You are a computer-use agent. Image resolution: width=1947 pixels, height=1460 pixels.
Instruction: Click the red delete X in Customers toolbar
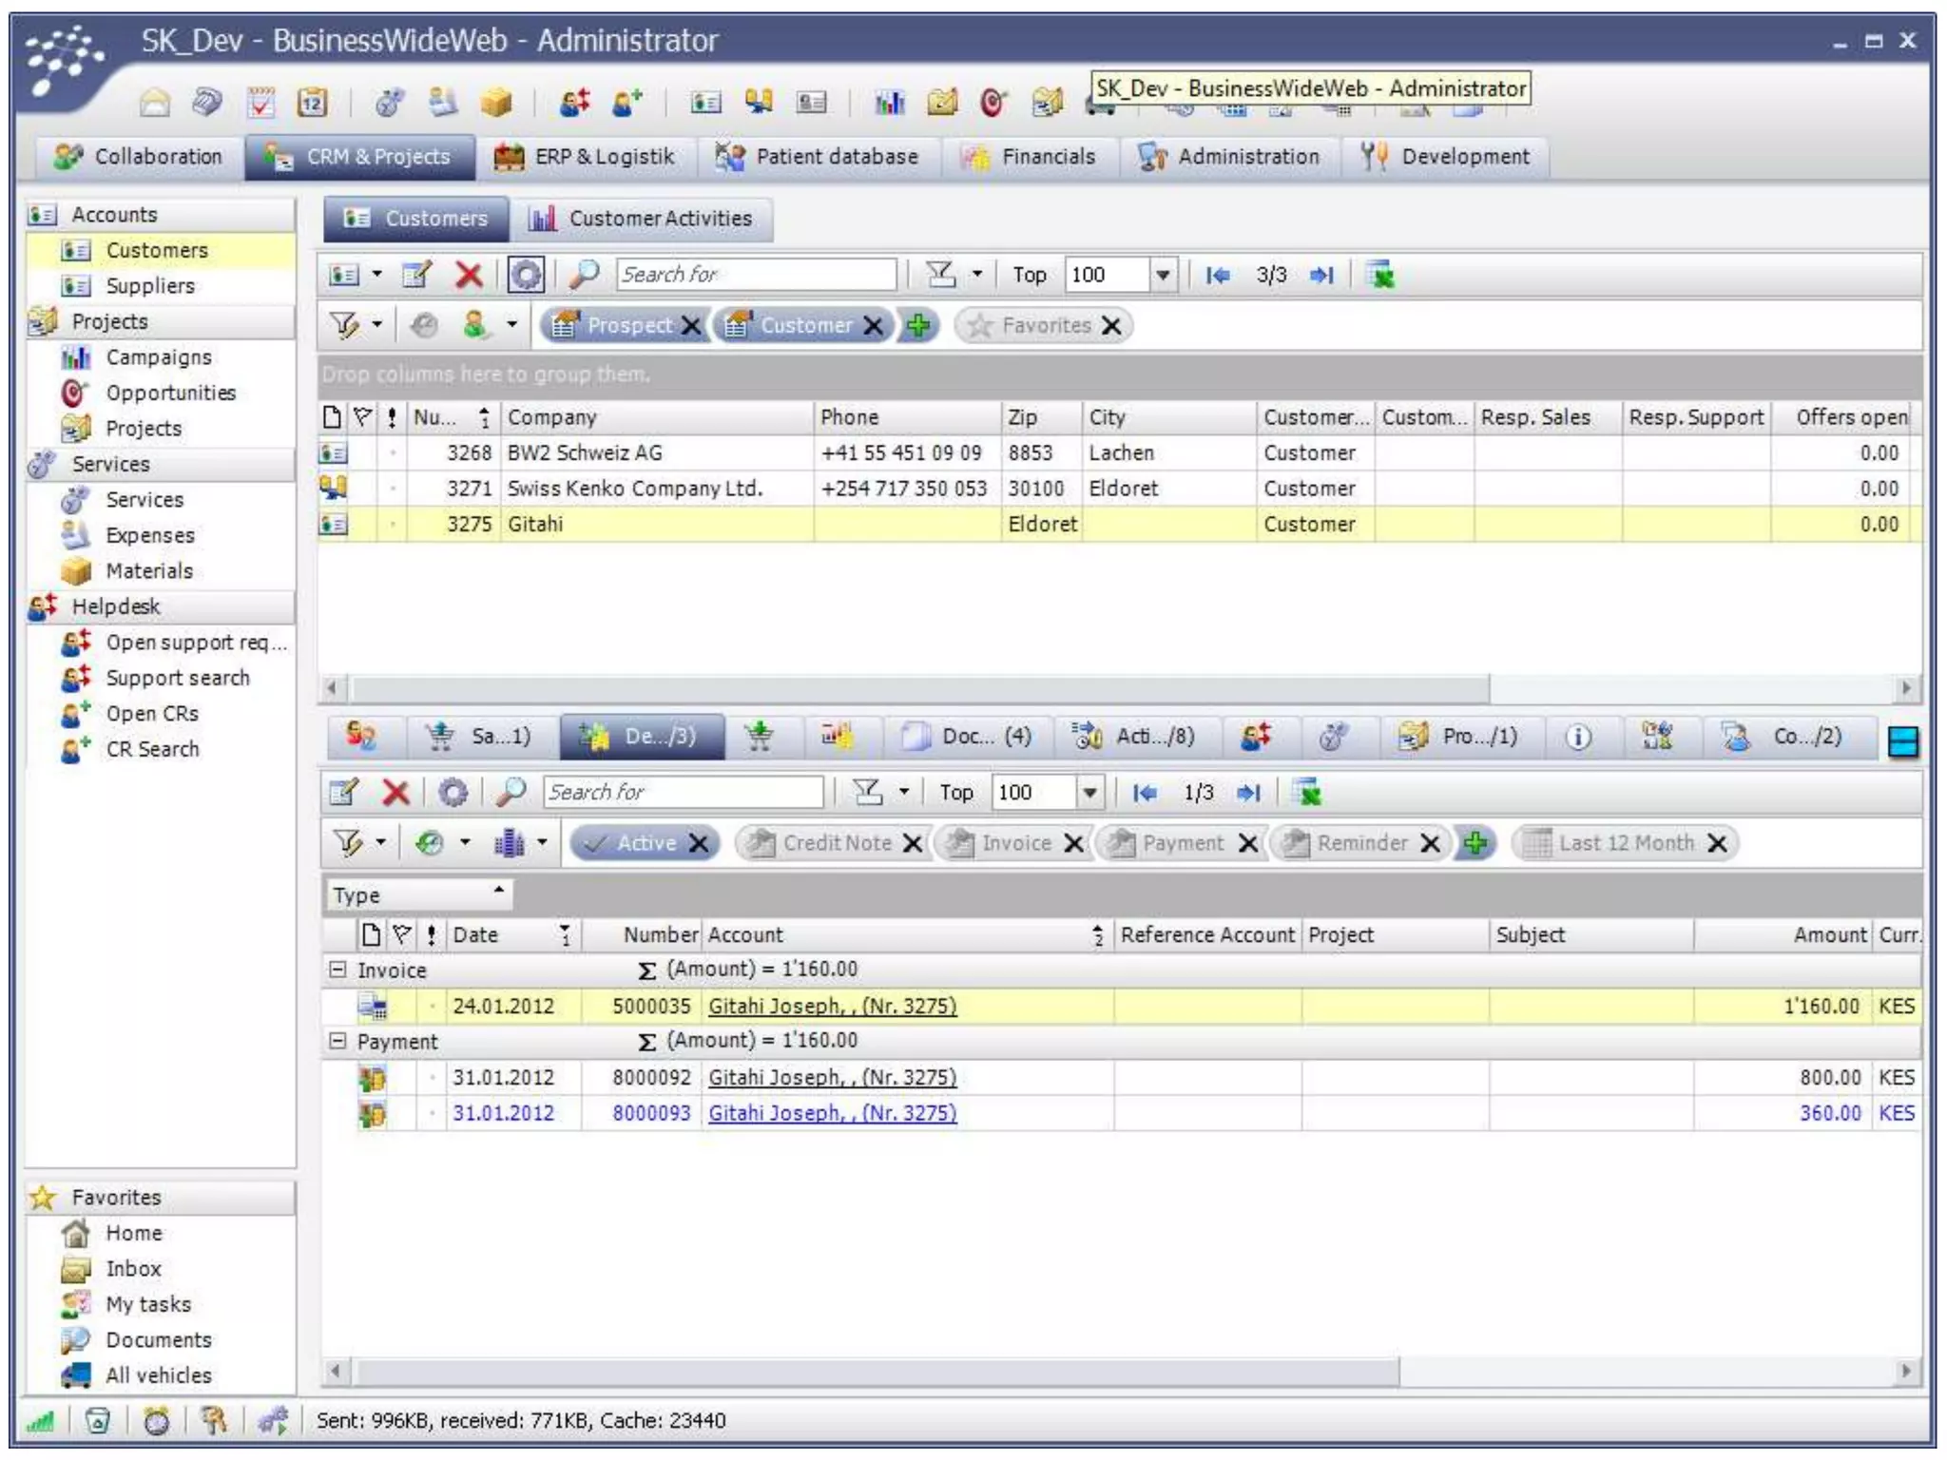click(x=468, y=275)
